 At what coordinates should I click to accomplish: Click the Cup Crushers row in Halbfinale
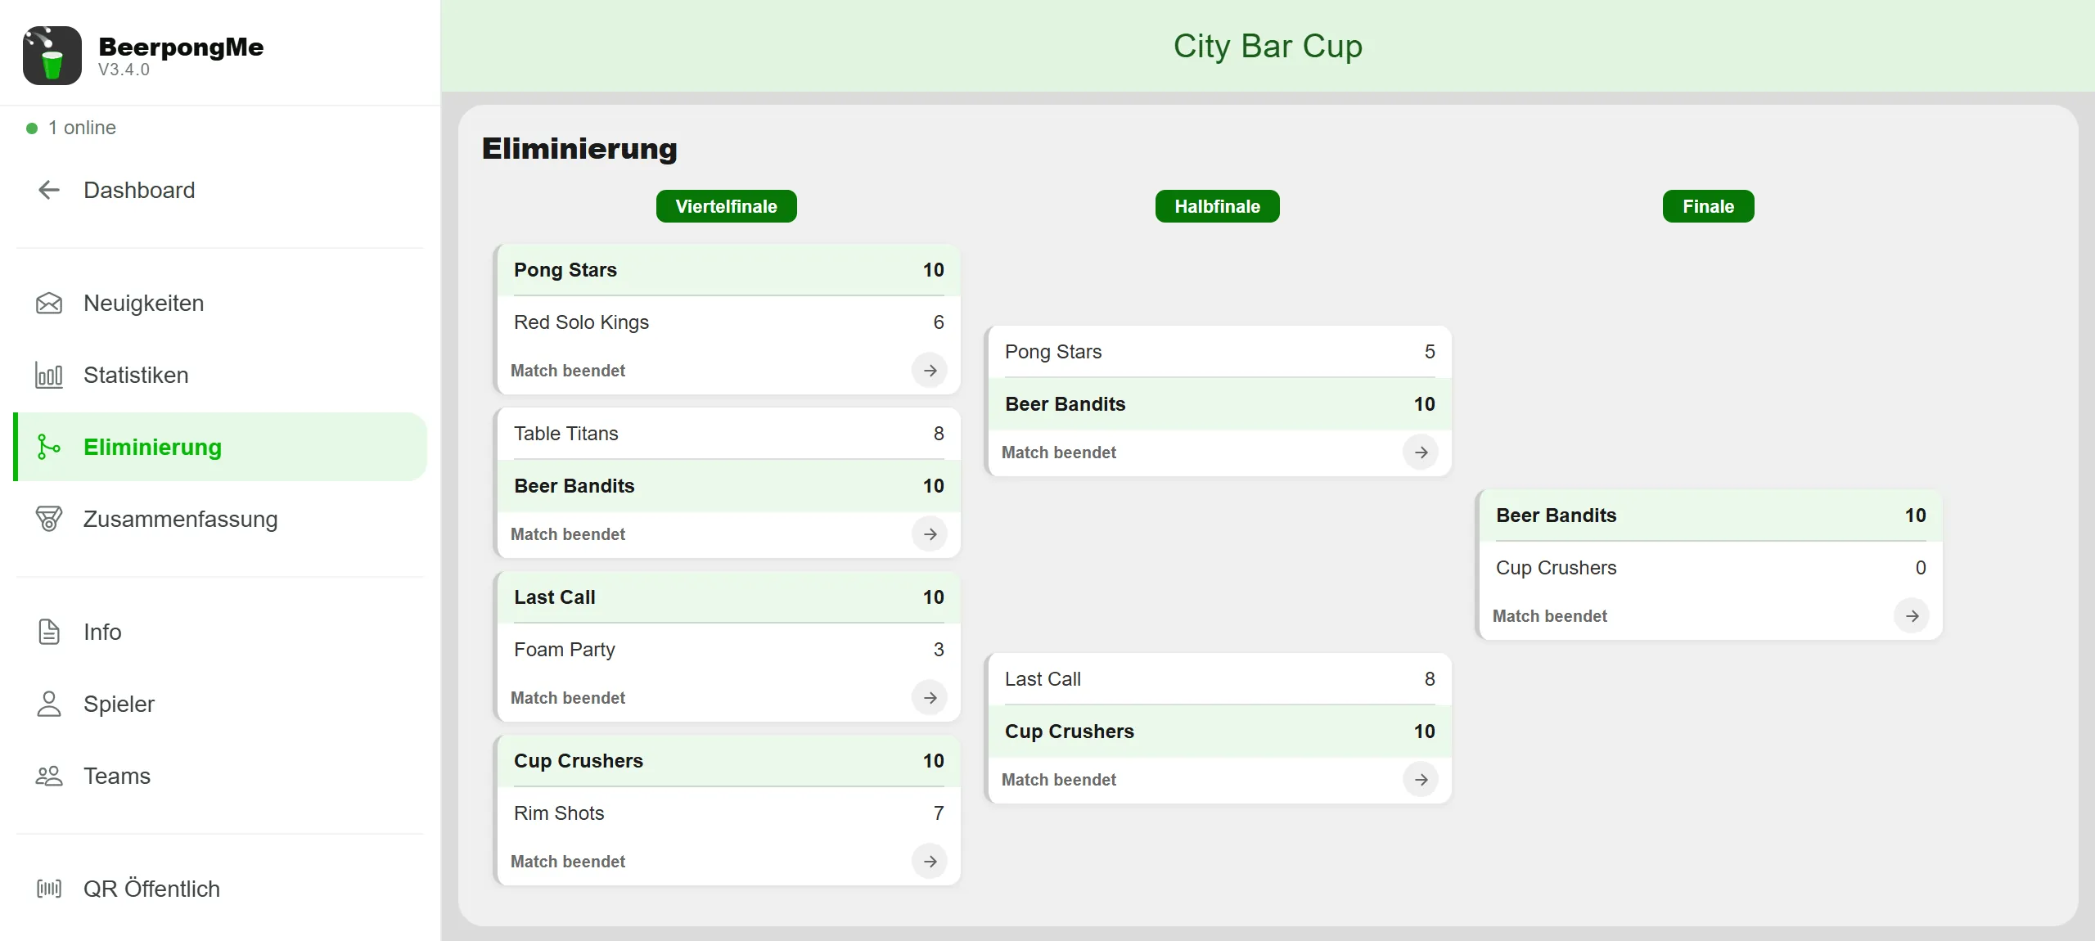tap(1219, 732)
